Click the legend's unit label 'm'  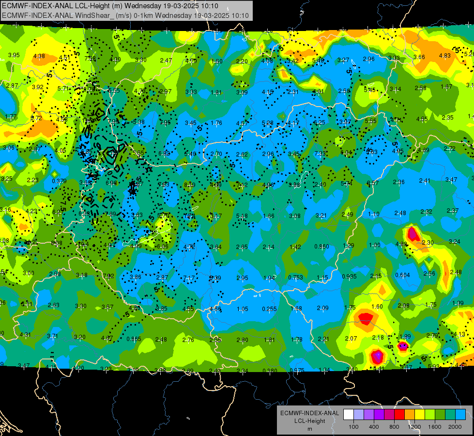[x=309, y=429]
